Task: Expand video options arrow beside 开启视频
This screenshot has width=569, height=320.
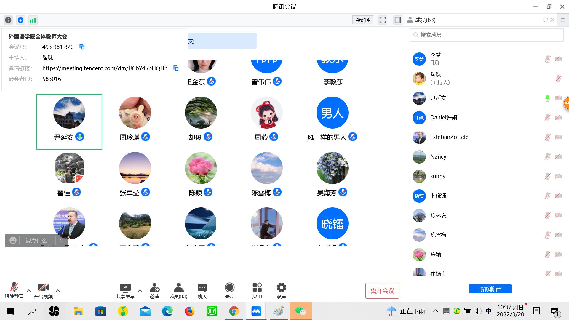Action: click(58, 291)
